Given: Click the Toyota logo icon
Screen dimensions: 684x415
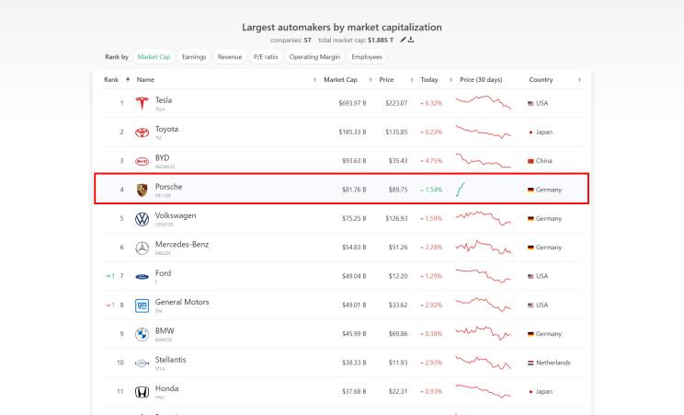Looking at the screenshot, I should [x=141, y=133].
